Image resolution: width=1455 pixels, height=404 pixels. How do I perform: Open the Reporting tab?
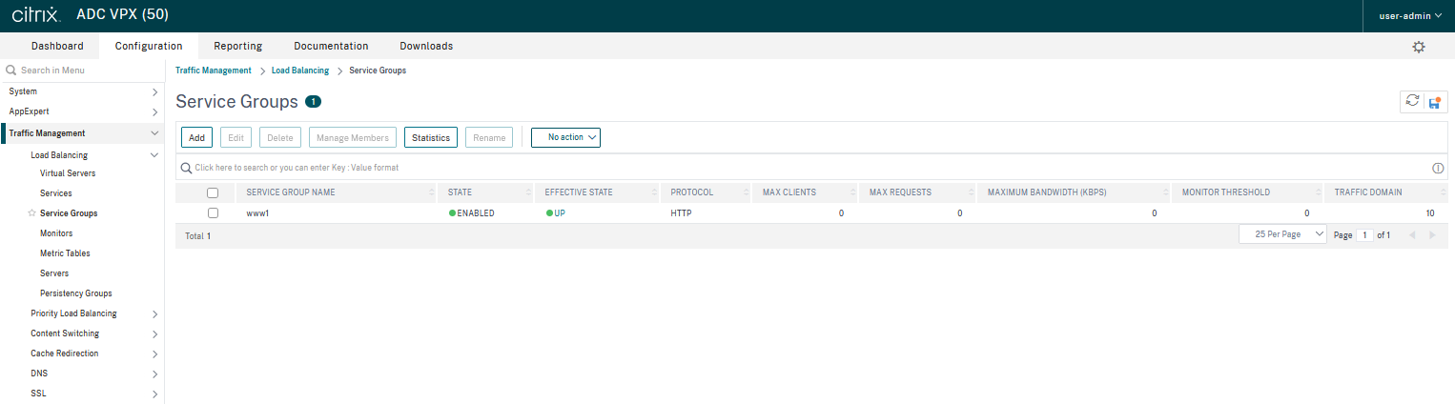pyautogui.click(x=238, y=46)
